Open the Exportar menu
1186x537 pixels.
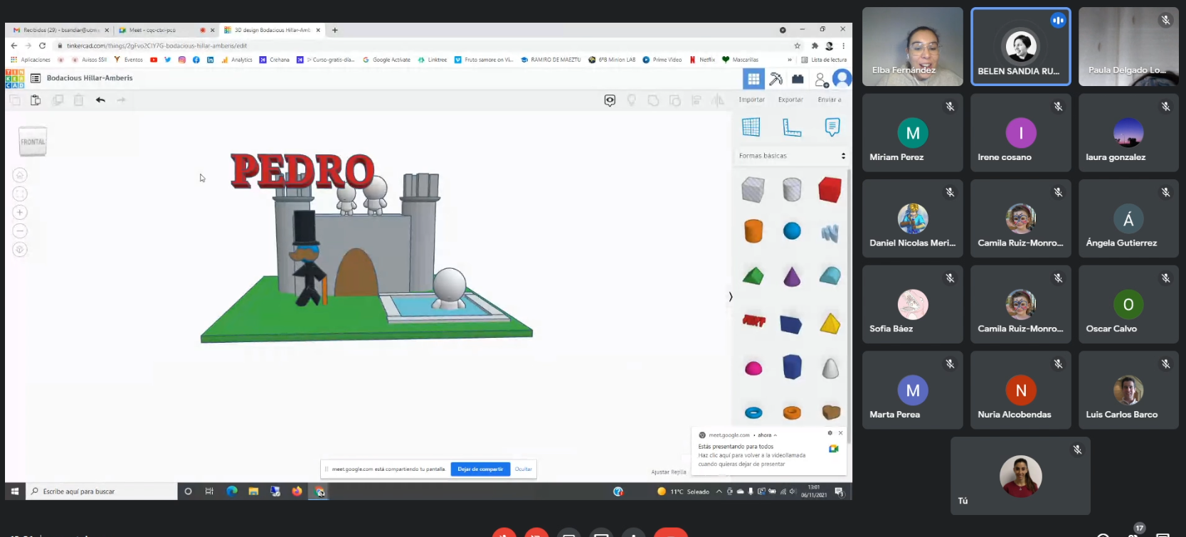pos(790,100)
